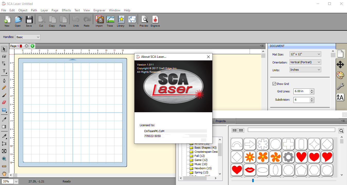This screenshot has height=185, width=347.
Task: Open the Handles dropdown
Action: (28, 37)
